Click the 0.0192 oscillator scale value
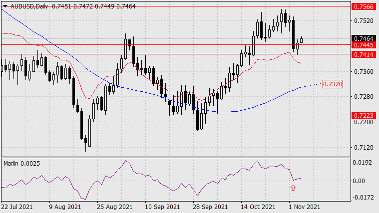The height and width of the screenshot is (213, 379). (362, 163)
